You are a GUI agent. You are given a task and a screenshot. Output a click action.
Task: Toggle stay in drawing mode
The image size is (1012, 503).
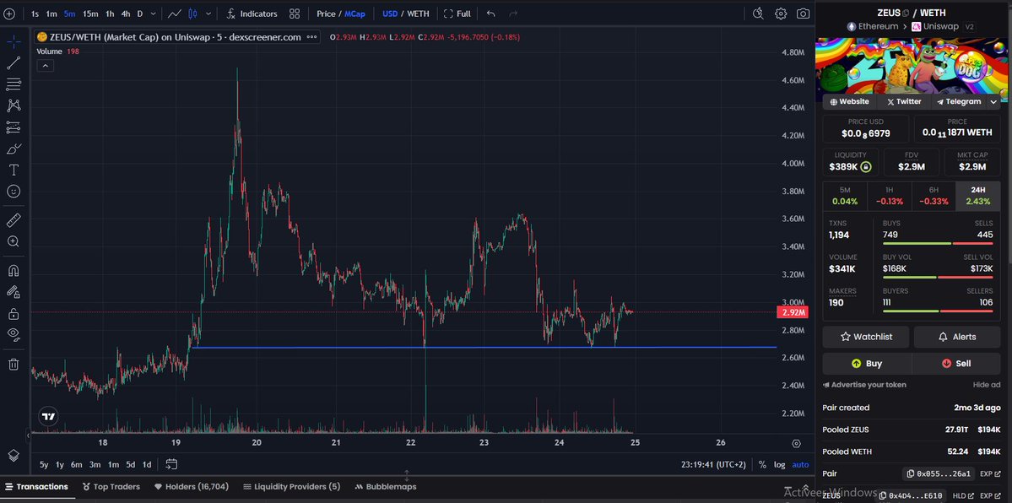coord(14,292)
